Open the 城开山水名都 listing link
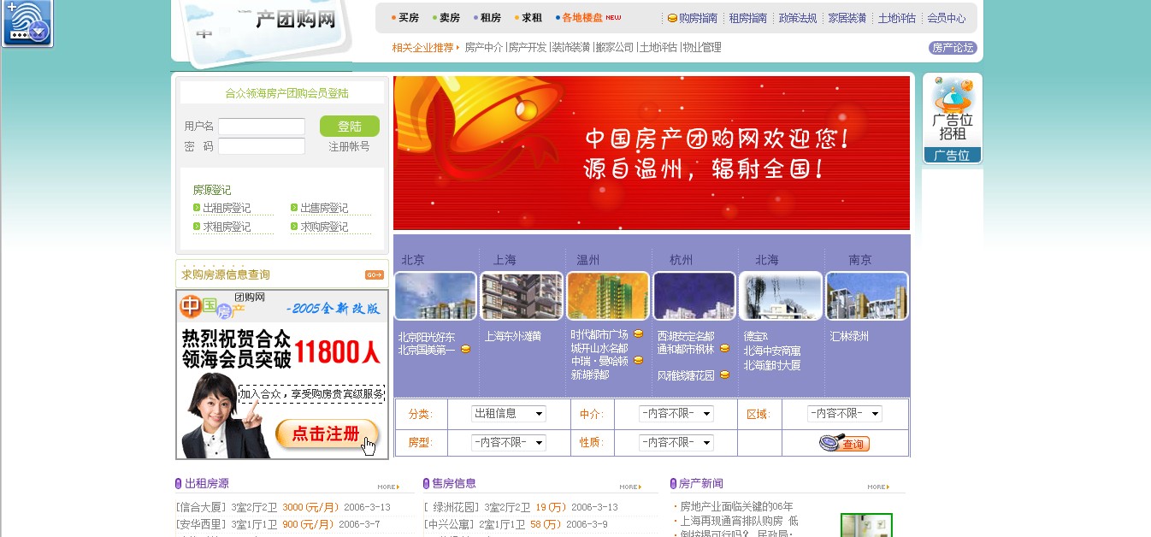 [599, 349]
